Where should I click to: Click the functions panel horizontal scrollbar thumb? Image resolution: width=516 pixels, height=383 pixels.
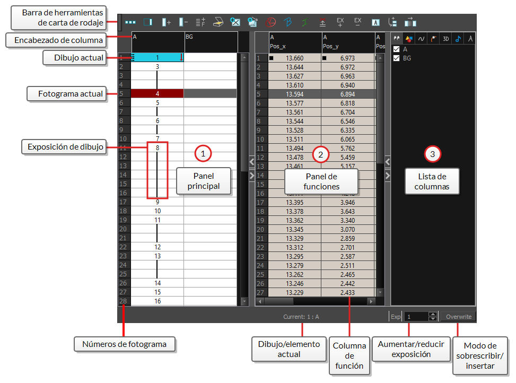tap(279, 301)
